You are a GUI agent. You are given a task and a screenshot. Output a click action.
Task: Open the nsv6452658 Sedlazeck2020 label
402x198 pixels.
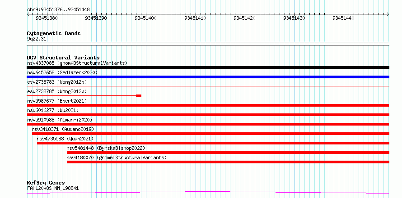click(62, 72)
